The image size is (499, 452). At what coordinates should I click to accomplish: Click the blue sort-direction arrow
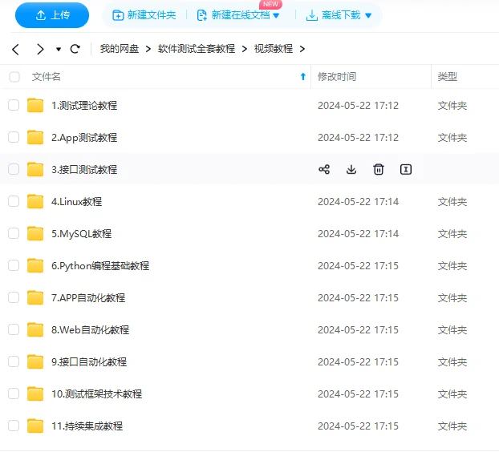pos(303,77)
